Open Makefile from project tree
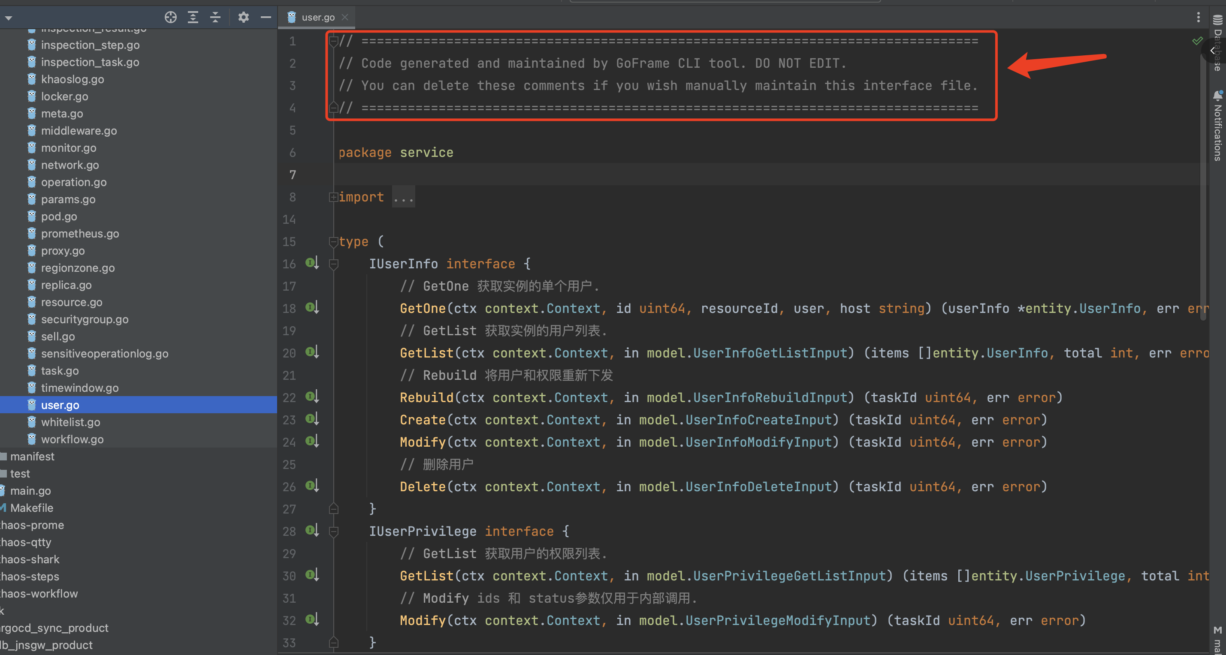1226x655 pixels. (x=31, y=508)
